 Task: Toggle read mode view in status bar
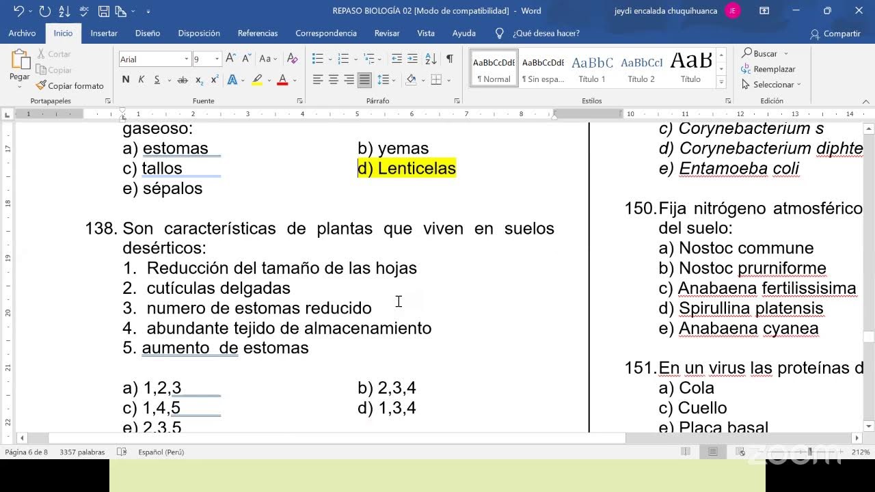(x=686, y=452)
